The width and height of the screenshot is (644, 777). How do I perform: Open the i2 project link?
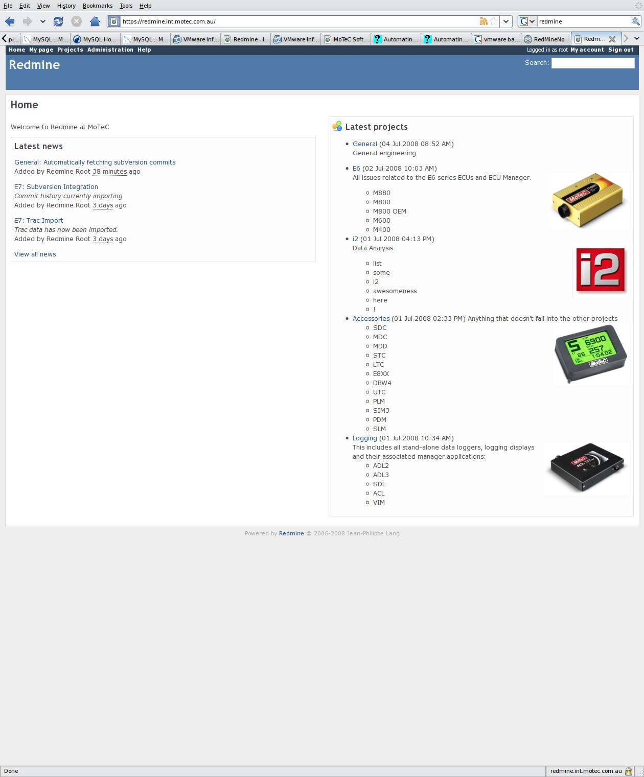coord(355,239)
